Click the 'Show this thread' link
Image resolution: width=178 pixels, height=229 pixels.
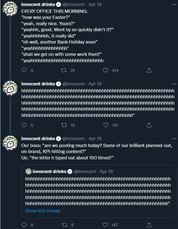43,211
